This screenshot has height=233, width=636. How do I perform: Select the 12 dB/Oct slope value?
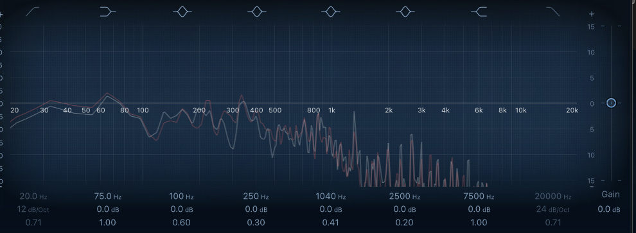click(x=33, y=209)
